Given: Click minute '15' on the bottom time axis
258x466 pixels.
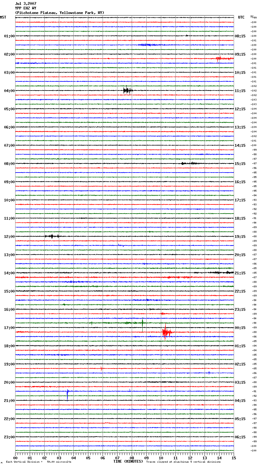Looking at the screenshot, I should [x=234, y=458].
